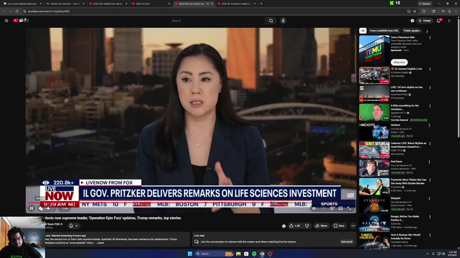Mute the video with the volume icon
The width and height of the screenshot is (460, 258).
41,208
